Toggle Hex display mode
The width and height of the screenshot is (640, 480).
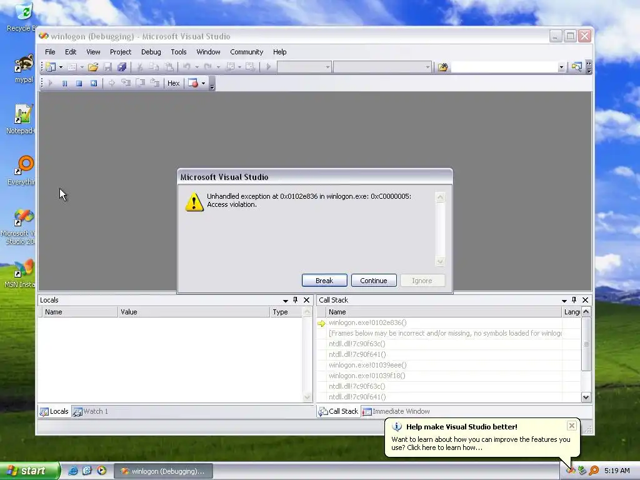174,83
